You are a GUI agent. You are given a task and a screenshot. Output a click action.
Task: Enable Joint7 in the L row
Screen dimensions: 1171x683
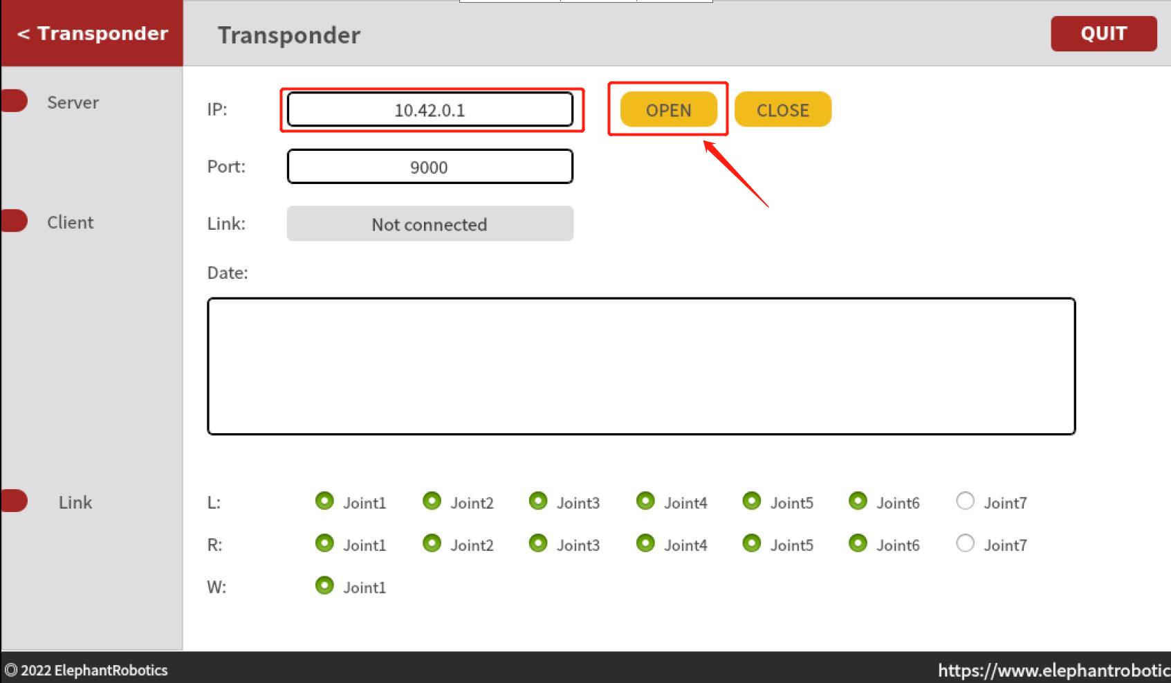point(965,501)
